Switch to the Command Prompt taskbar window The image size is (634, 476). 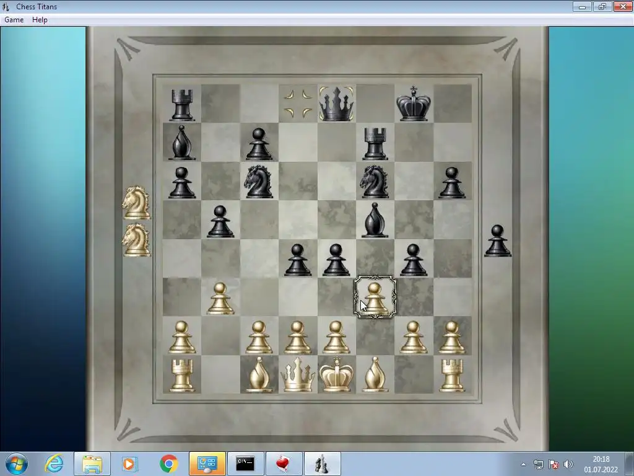245,464
